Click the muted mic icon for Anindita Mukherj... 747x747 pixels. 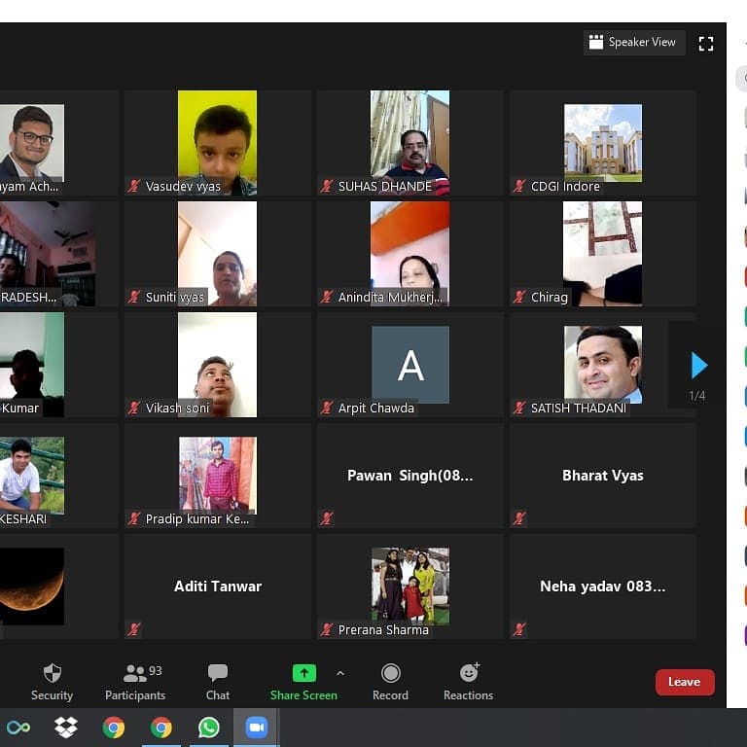[x=327, y=297]
